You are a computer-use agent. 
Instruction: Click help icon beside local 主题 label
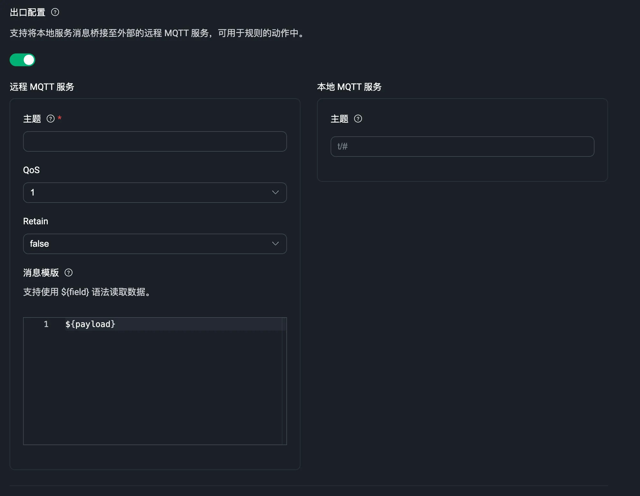click(x=358, y=119)
